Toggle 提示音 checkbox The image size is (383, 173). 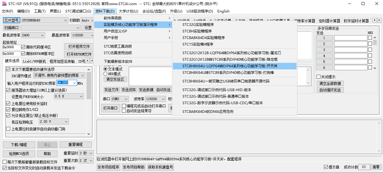pyautogui.click(x=326, y=167)
